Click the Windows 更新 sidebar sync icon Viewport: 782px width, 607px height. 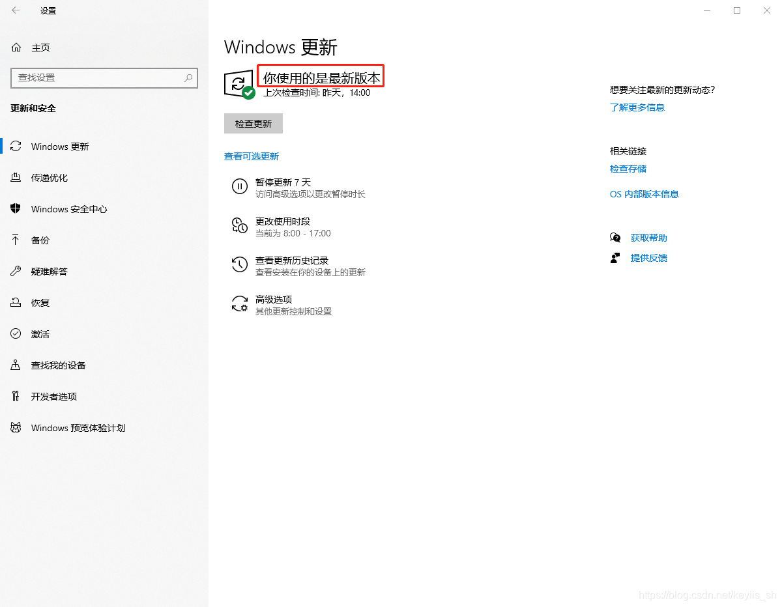click(16, 147)
